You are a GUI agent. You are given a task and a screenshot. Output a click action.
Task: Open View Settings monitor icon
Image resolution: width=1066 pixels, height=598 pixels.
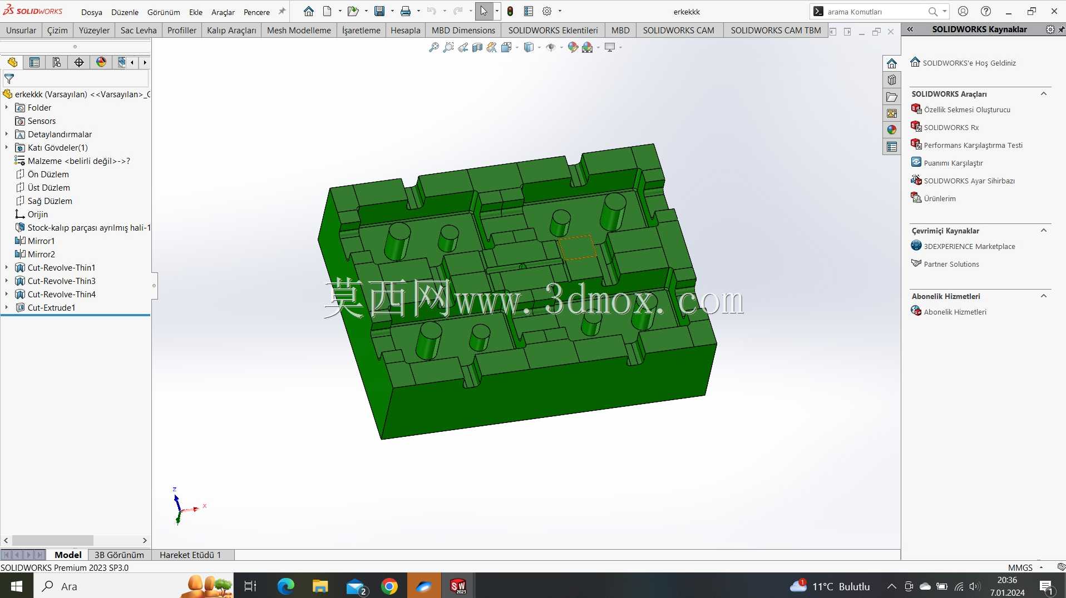[x=610, y=48]
